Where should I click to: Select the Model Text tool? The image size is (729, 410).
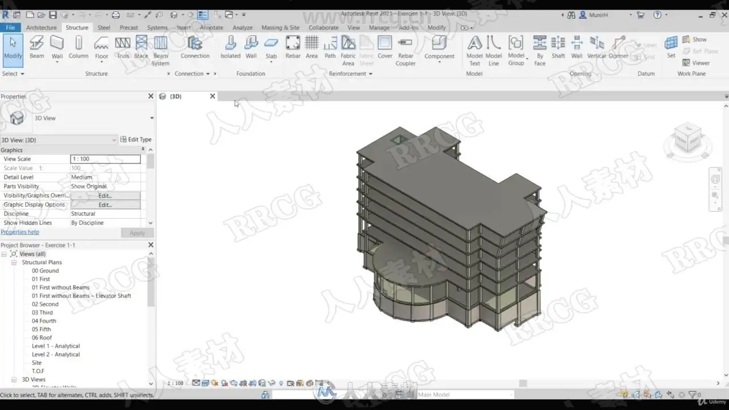[474, 51]
